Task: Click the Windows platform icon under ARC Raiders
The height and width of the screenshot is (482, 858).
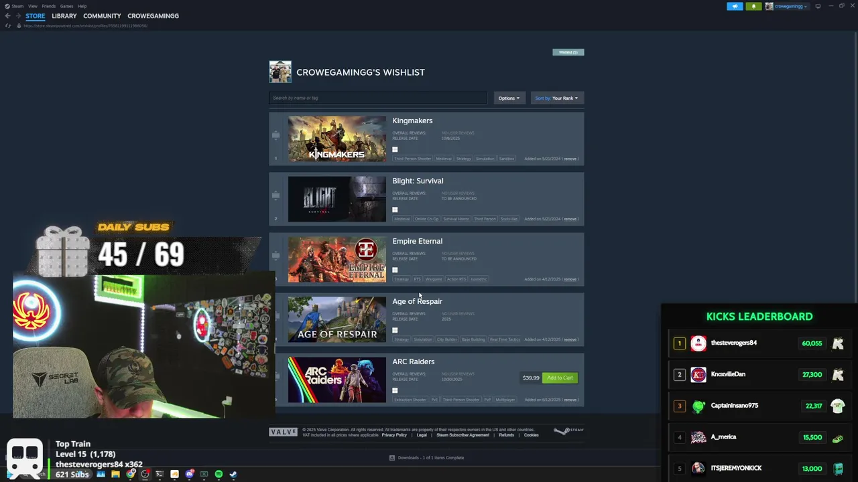Action: click(395, 390)
